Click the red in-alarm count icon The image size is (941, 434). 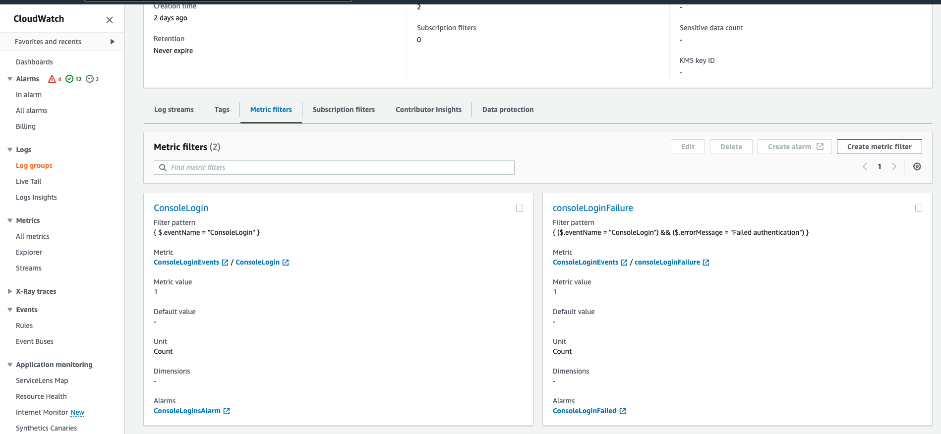[x=52, y=79]
